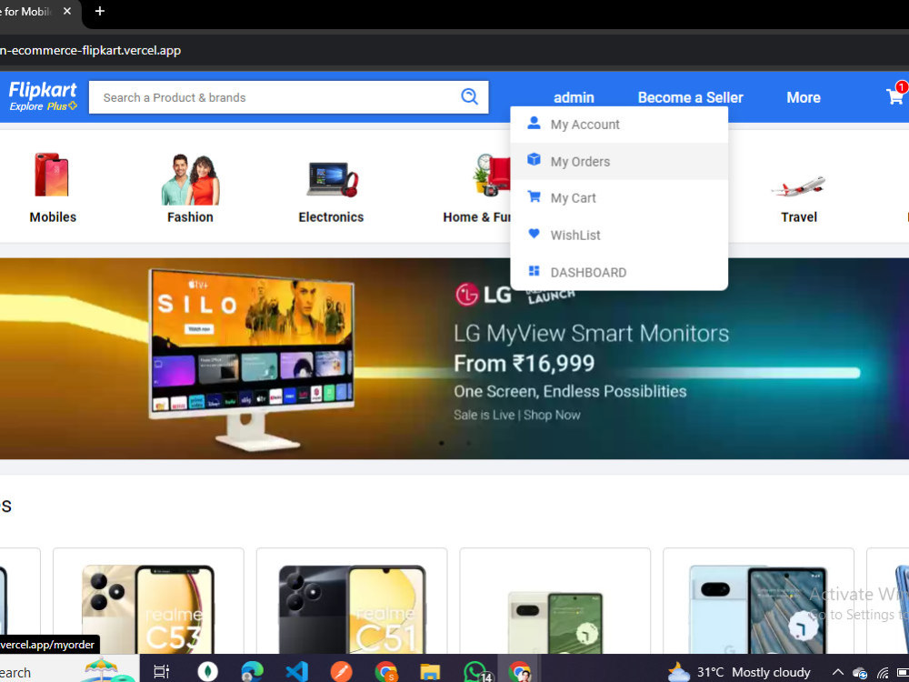Open the More dropdown in header
This screenshot has width=909, height=682.
click(803, 97)
